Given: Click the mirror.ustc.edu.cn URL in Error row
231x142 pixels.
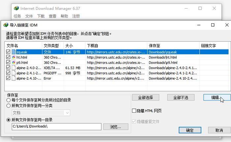Looking at the screenshot, I should pos(115,78).
